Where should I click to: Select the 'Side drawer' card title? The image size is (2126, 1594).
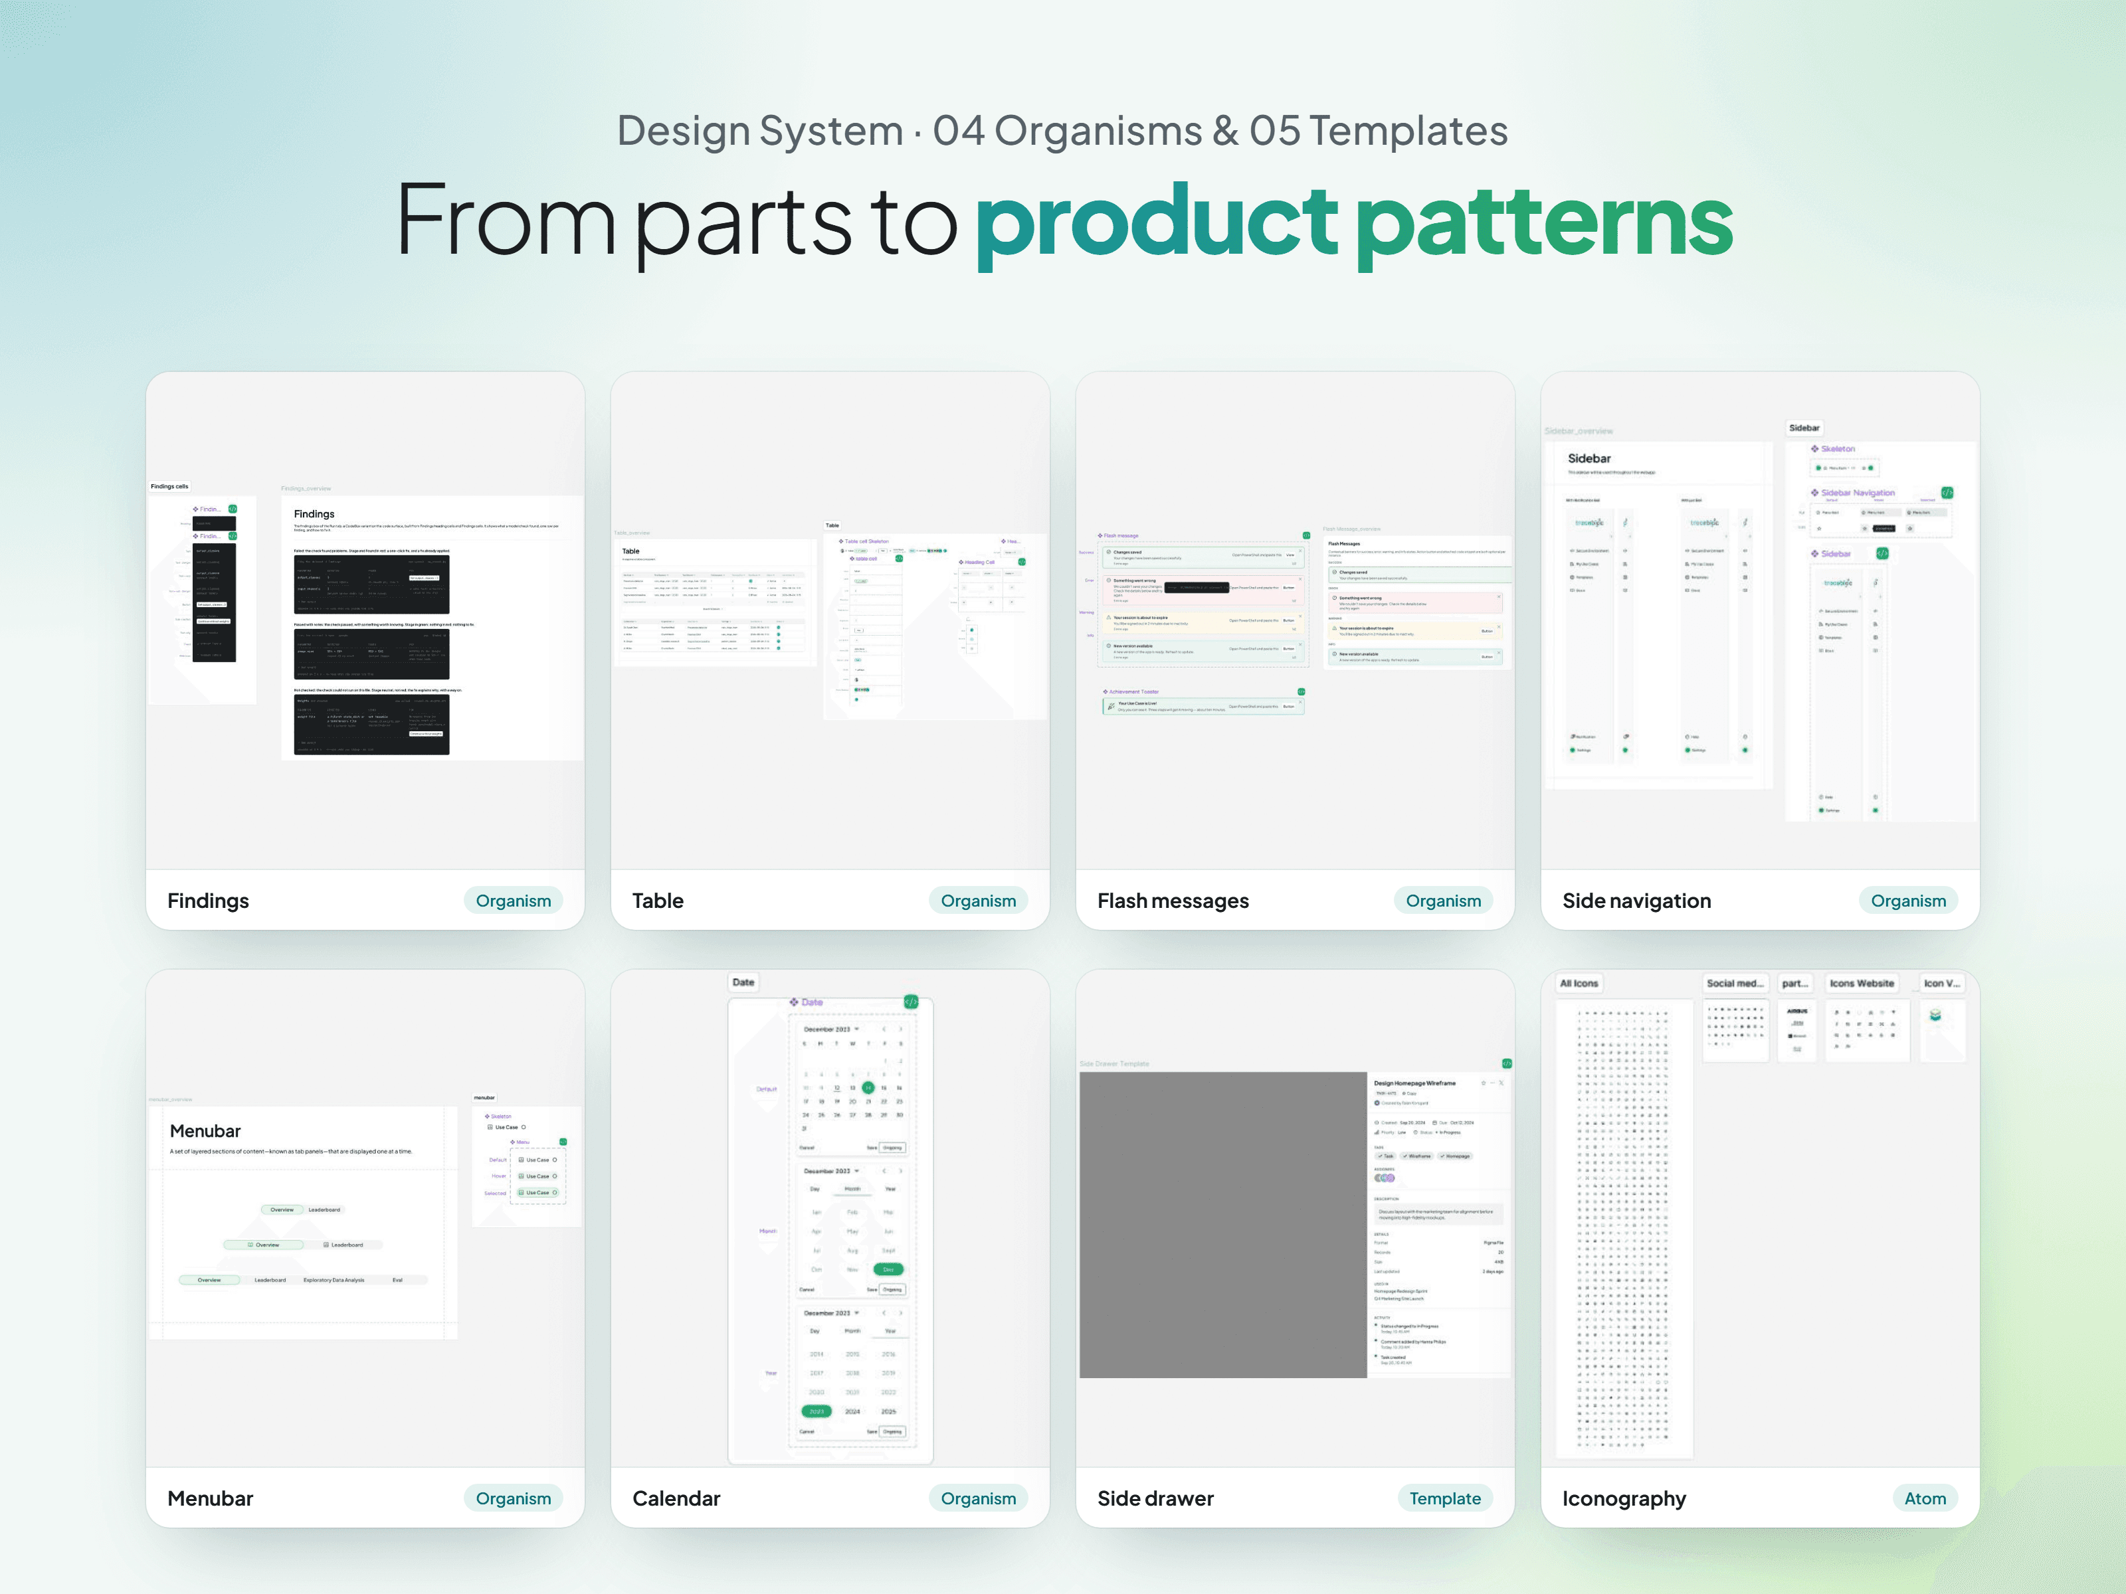click(1155, 1498)
